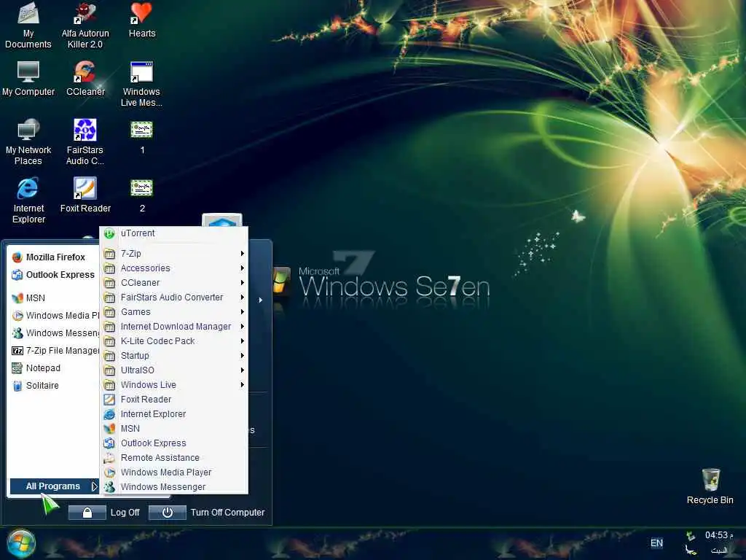Viewport: 746px width, 560px height.
Task: Expand FairStars Audio Converter folder
Action: [x=174, y=297]
